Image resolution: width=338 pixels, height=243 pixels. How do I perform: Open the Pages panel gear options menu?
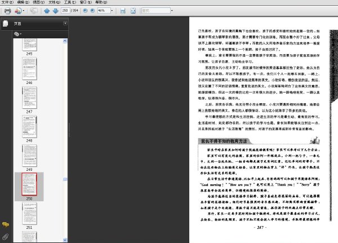(17, 34)
